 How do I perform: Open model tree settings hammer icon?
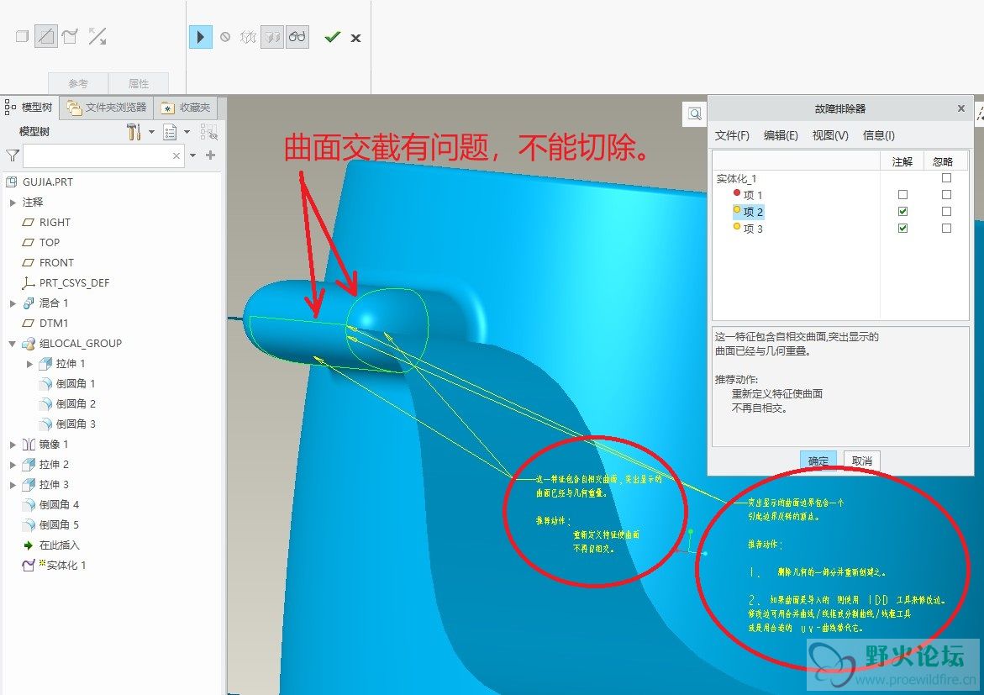click(x=134, y=132)
